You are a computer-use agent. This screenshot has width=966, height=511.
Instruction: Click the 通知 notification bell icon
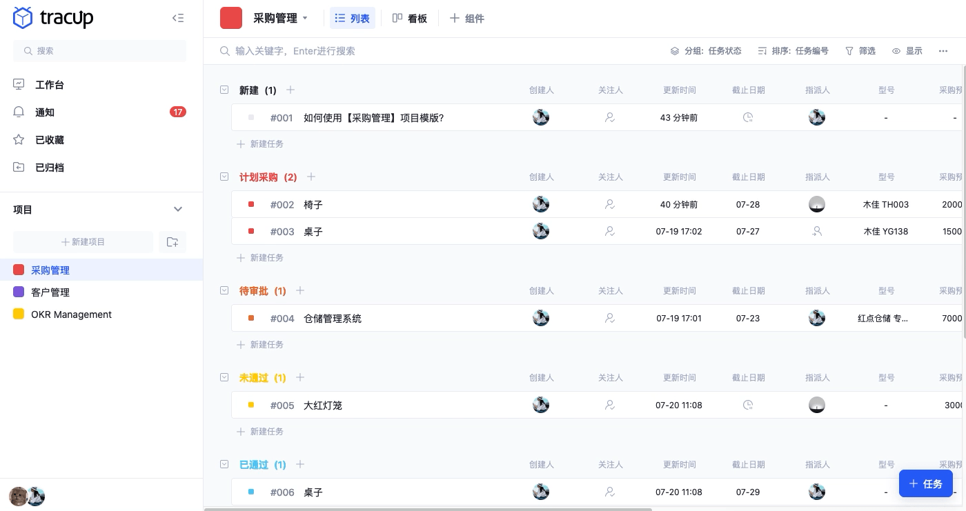click(x=19, y=112)
